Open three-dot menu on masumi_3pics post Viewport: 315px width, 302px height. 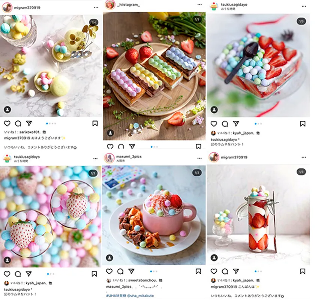coord(199,158)
